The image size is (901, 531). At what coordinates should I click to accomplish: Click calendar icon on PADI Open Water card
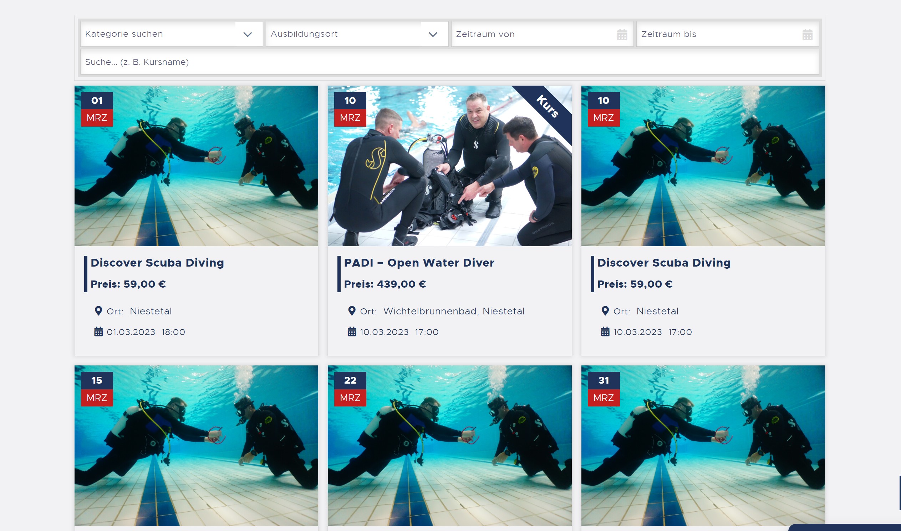pos(351,332)
